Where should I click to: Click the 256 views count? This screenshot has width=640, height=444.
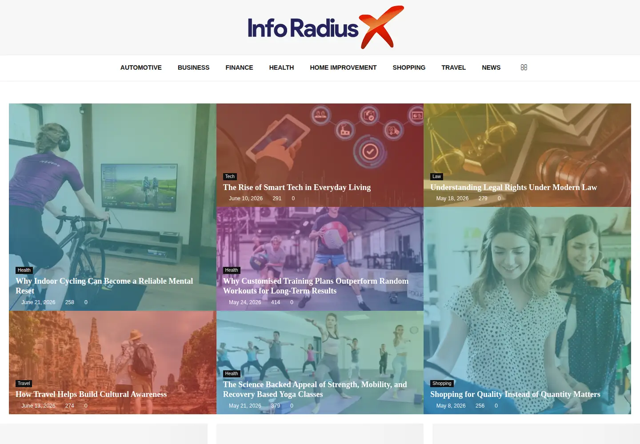(x=480, y=406)
